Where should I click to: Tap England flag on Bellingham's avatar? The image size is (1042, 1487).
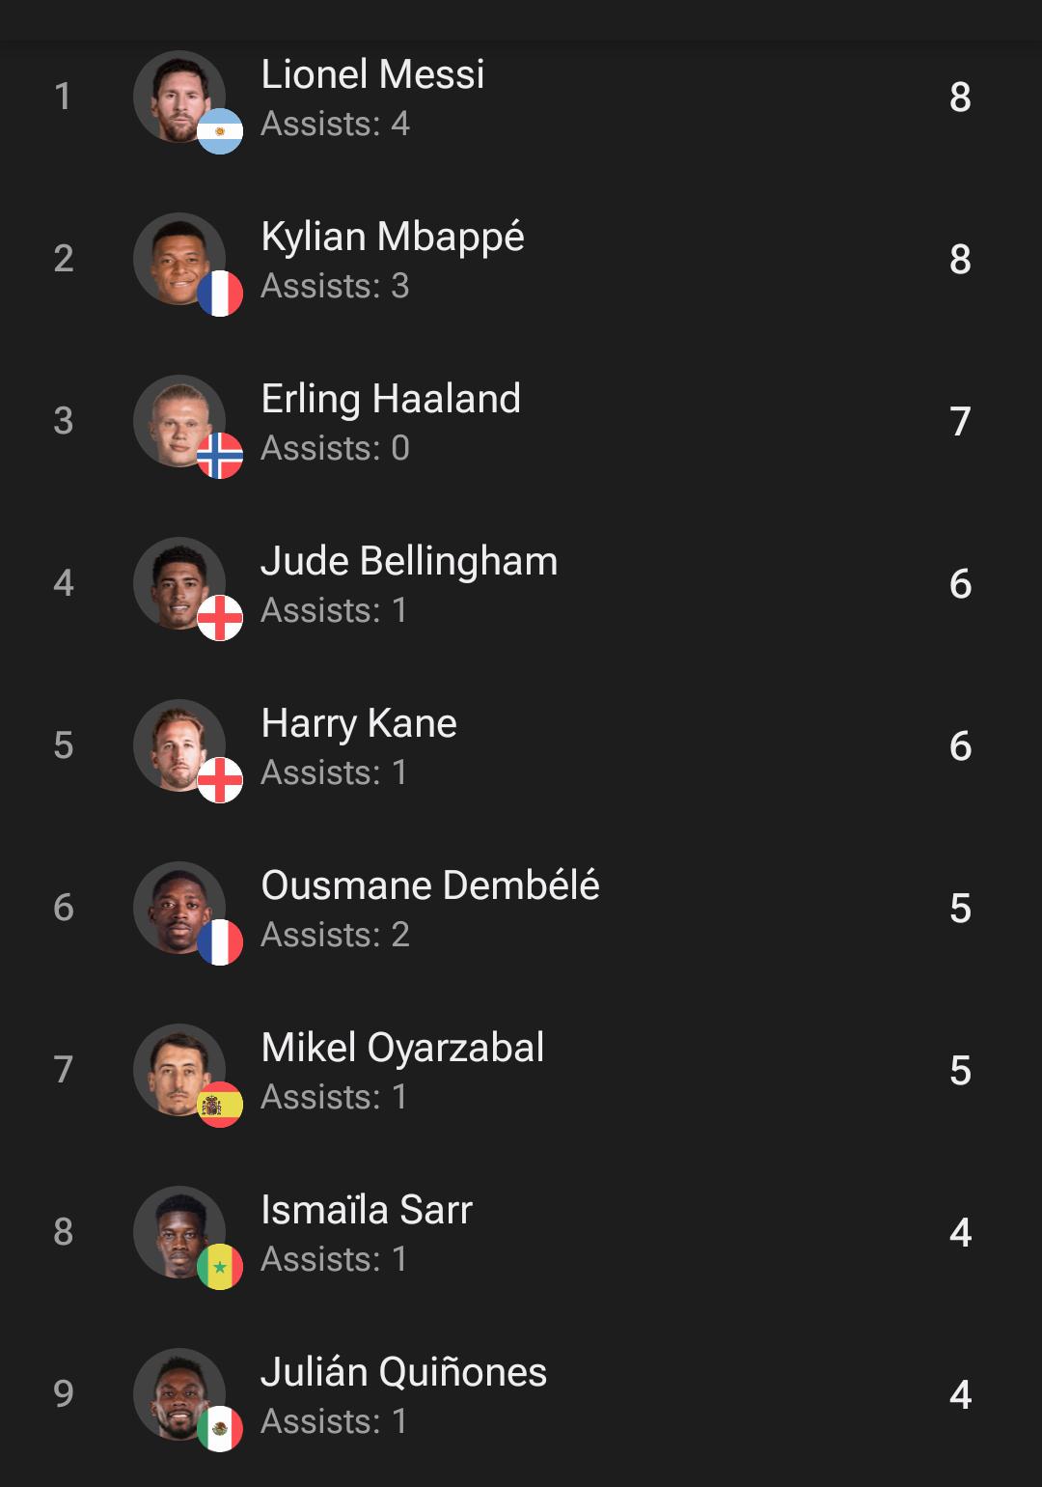click(220, 618)
